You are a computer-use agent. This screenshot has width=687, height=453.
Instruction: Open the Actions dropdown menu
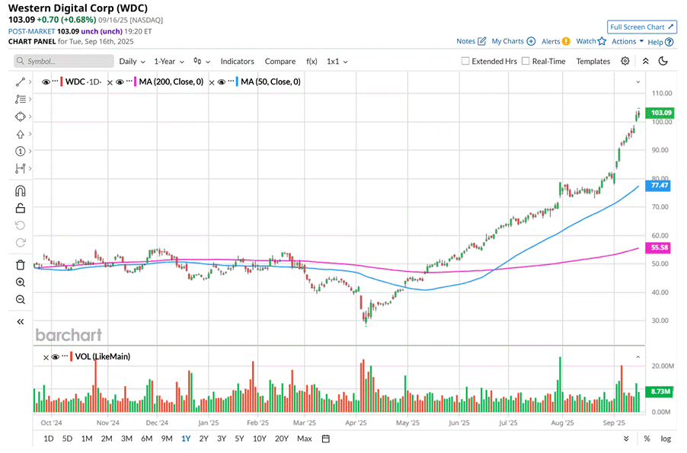(x=628, y=41)
